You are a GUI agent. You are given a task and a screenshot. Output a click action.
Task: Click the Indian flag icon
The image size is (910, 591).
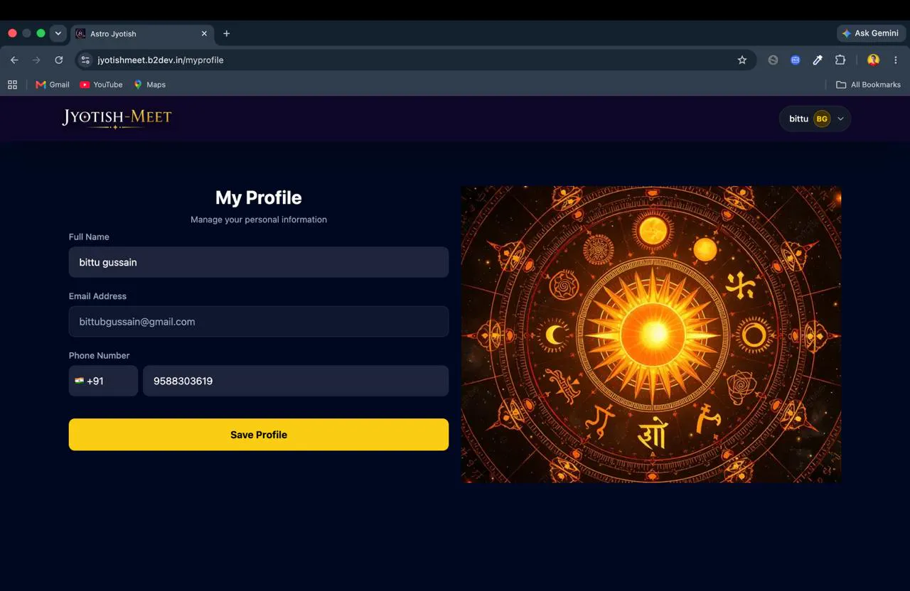coord(80,381)
